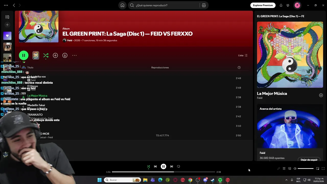
Task: Open the three-dots app menu at top left
Action: 6,5
